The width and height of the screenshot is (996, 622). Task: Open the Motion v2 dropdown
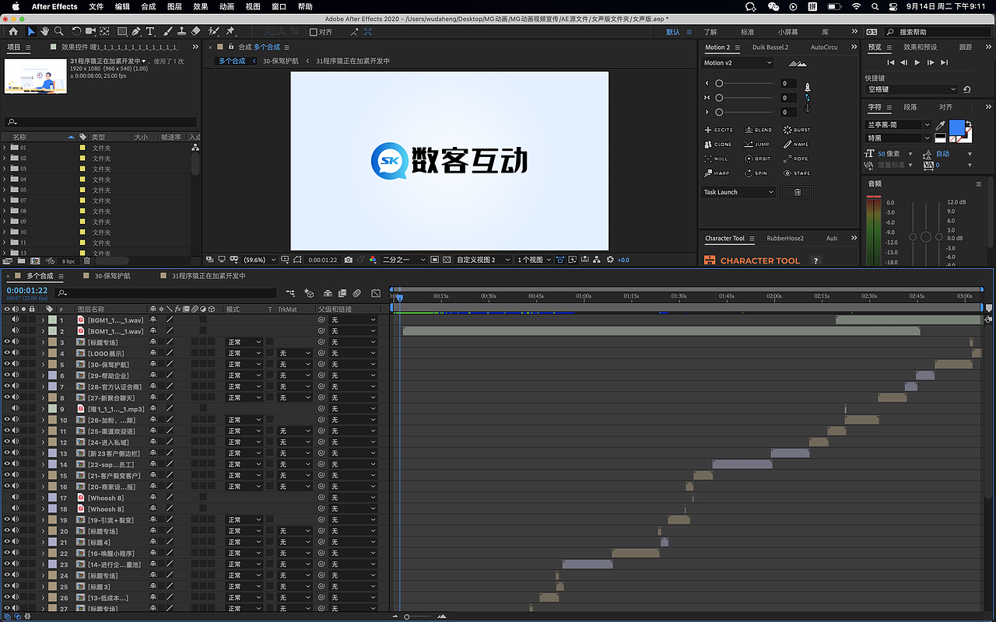click(x=738, y=63)
